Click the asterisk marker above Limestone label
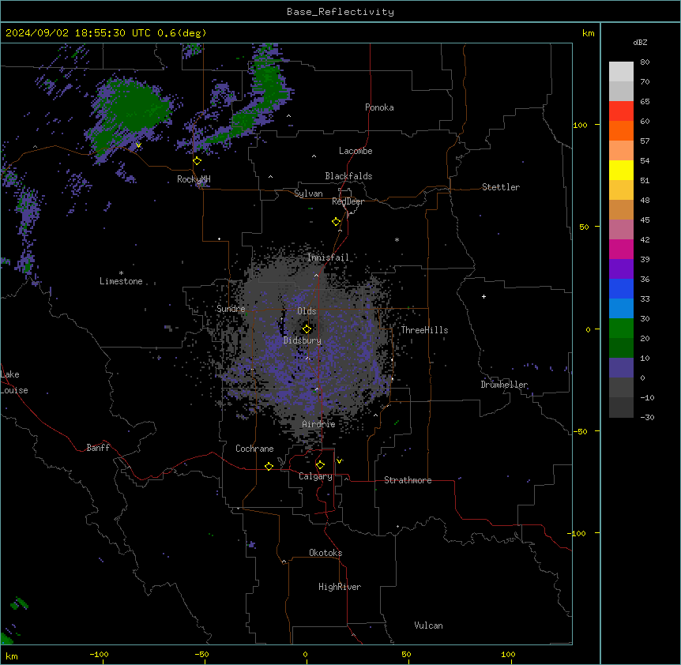Image resolution: width=681 pixels, height=665 pixels. point(121,273)
